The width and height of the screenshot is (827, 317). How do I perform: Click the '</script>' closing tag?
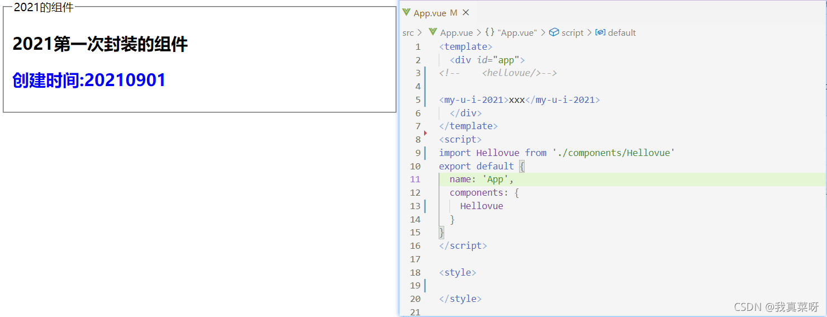point(463,245)
